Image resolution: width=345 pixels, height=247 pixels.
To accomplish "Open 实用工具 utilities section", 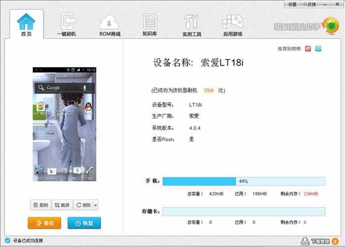I will point(192,25).
